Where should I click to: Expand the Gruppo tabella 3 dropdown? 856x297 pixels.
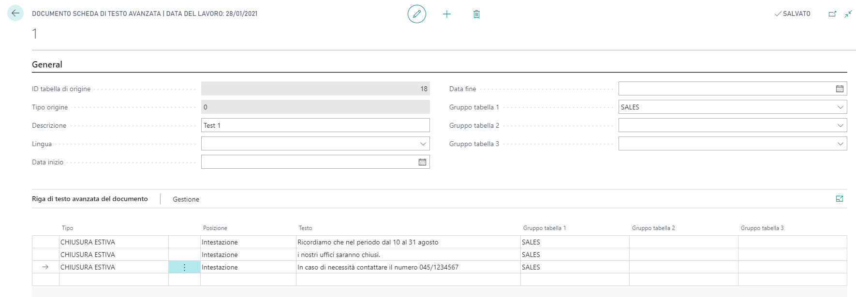click(x=841, y=144)
